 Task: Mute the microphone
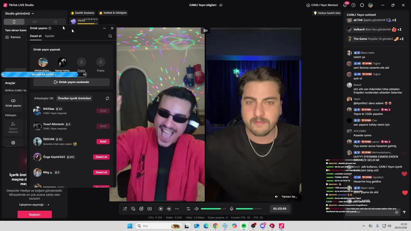tap(232, 209)
